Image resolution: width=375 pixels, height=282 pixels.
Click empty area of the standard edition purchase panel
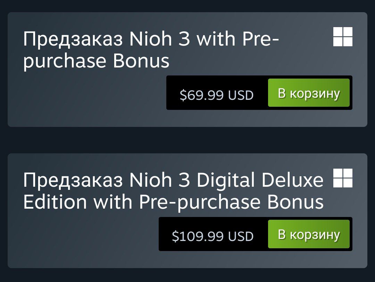[87, 104]
